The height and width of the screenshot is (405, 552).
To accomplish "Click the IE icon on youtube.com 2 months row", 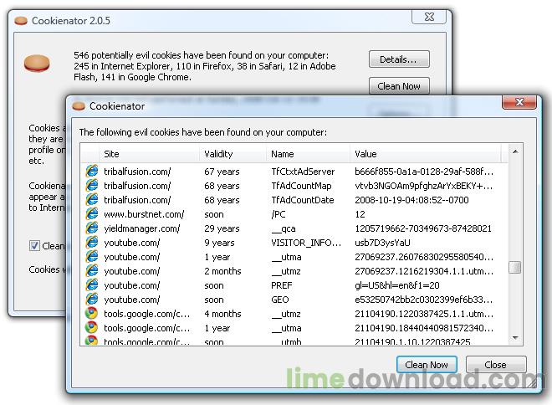I will tap(92, 271).
